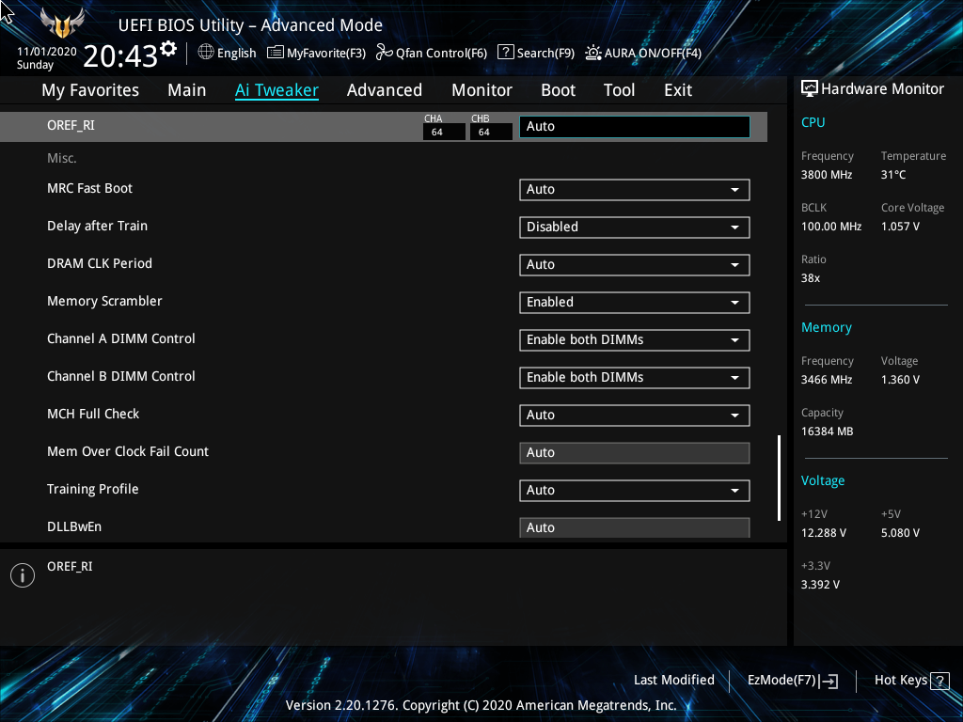Viewport: 963px width, 722px height.
Task: Click the OREF_RI CHA value box
Action: (x=444, y=132)
